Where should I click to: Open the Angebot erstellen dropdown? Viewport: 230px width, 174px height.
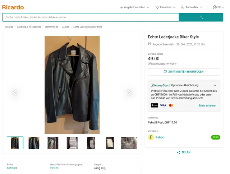134,7
